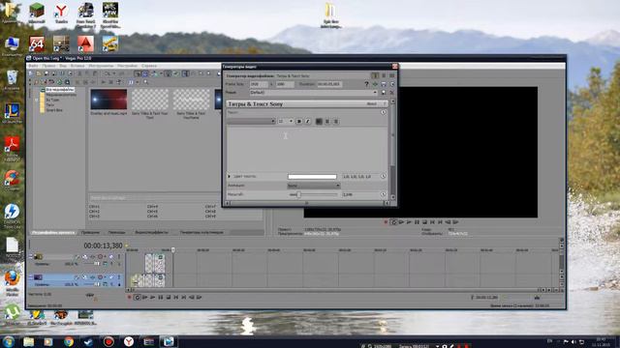Toggle loop playback in timeline transport bar
The height and width of the screenshot is (348, 620).
[138, 297]
